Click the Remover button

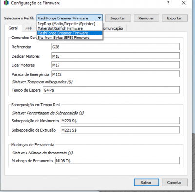(x=146, y=18)
